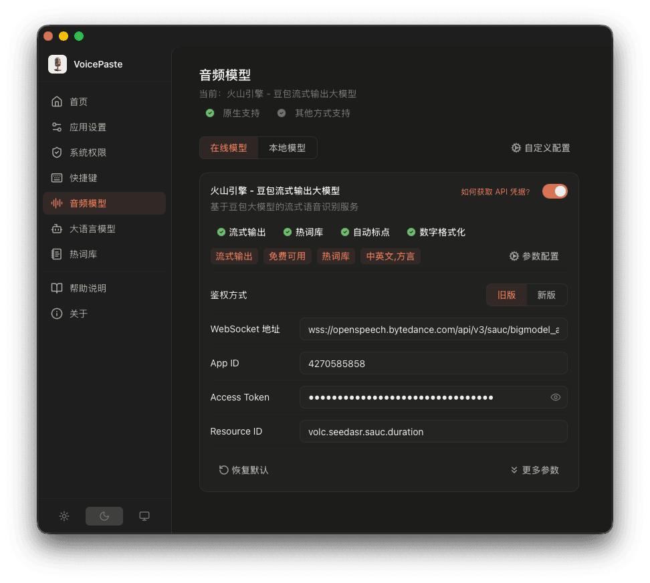650x583 pixels.
Task: Open 帮助说明 help page
Action: [104, 288]
